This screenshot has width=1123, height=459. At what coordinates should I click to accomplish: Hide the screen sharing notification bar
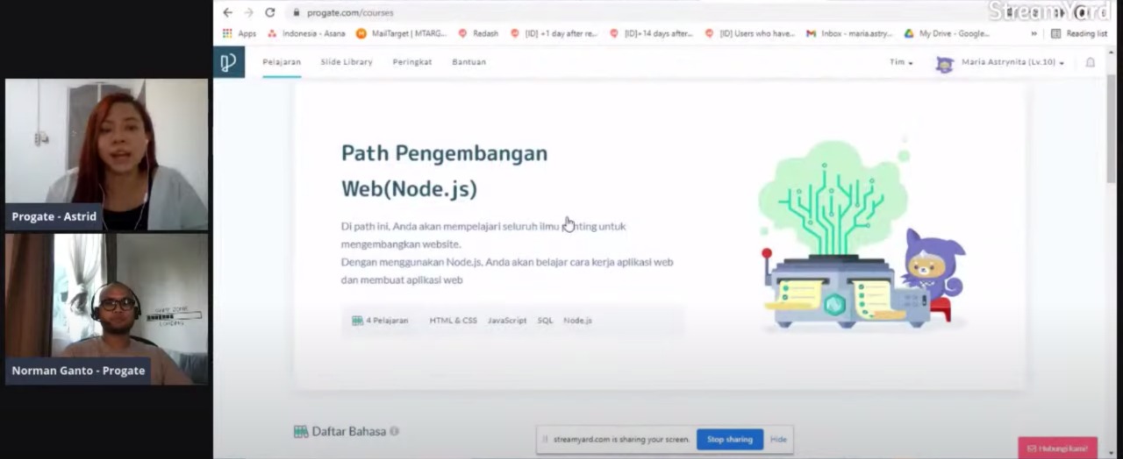click(778, 439)
